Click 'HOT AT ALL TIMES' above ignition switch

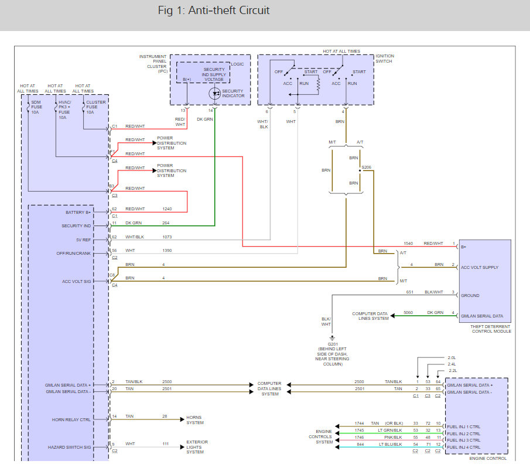341,52
